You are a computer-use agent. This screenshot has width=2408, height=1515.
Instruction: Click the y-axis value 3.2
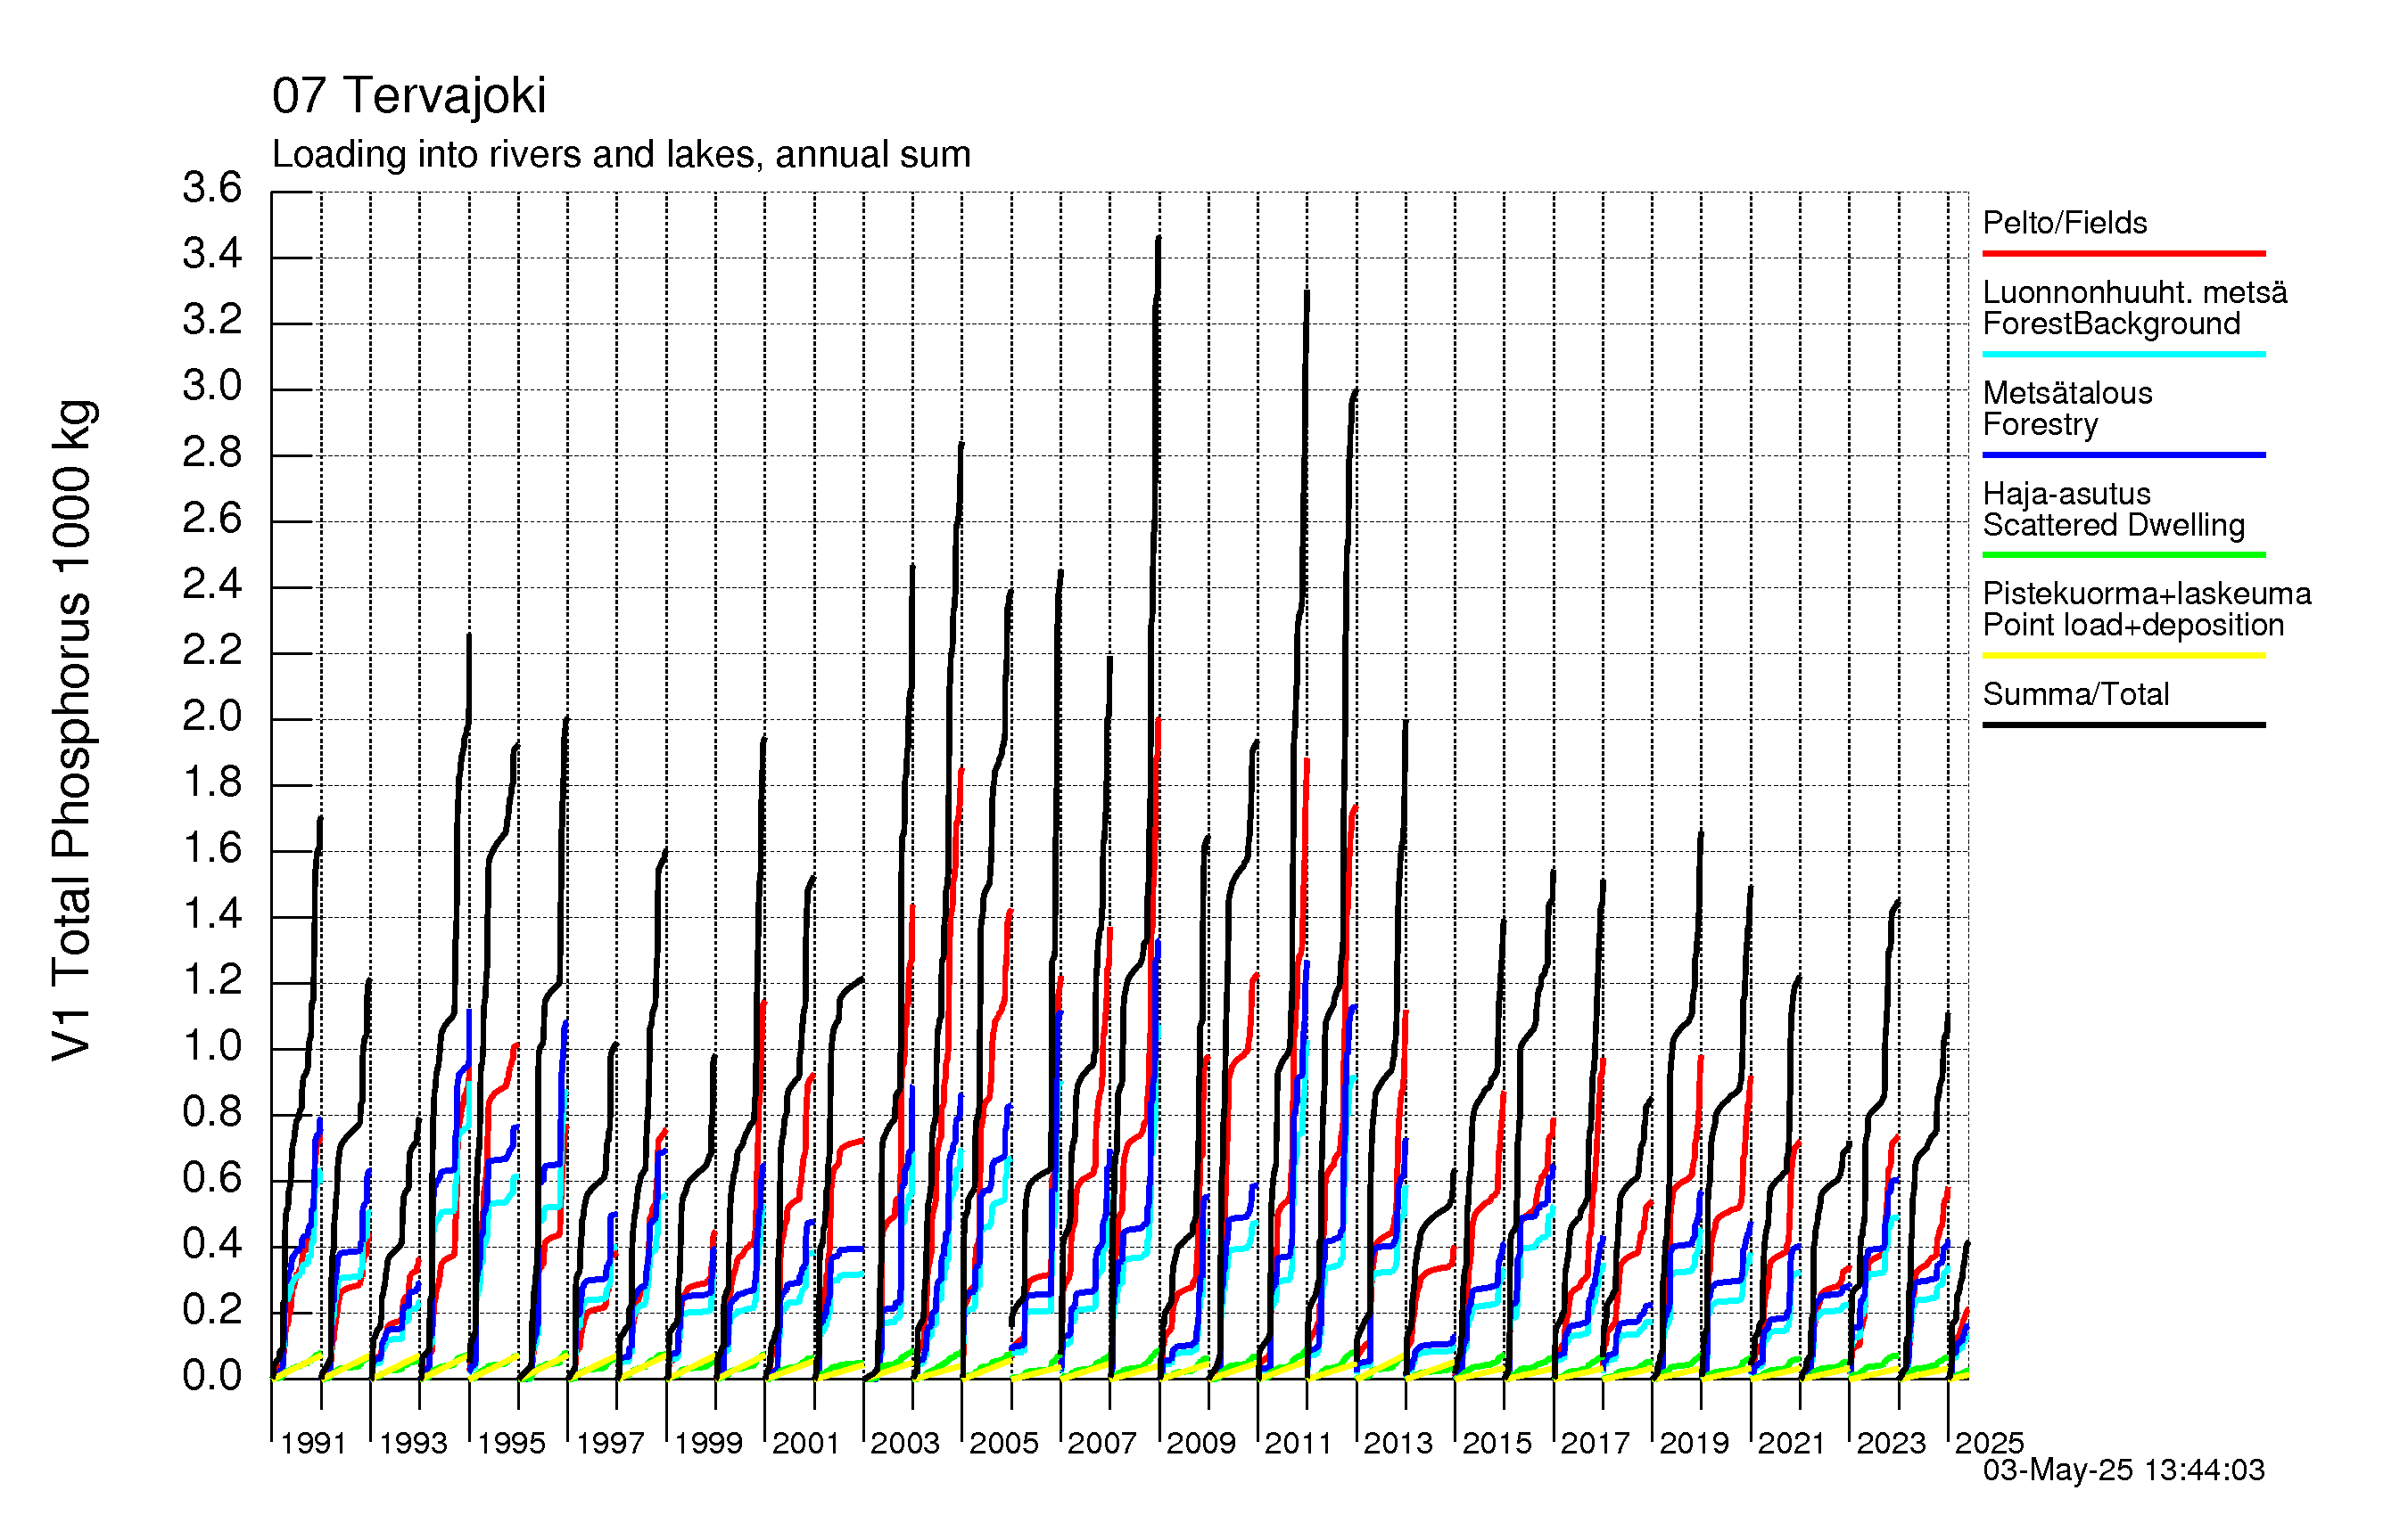tap(212, 320)
